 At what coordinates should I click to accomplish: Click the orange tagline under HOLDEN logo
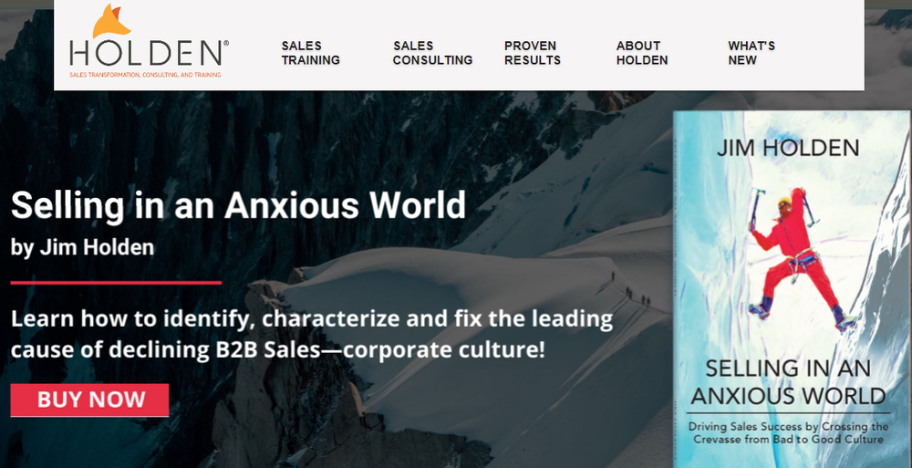click(145, 75)
